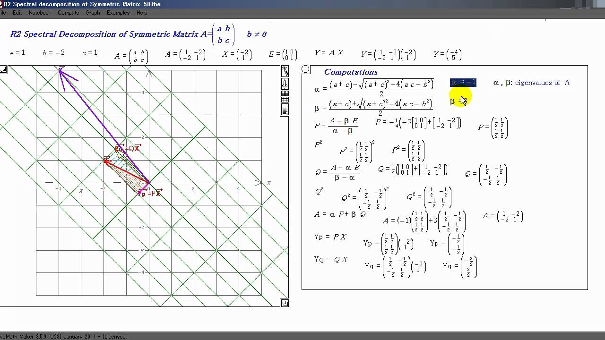Open the Help menu
Image resolution: width=605 pixels, height=340 pixels.
(142, 13)
